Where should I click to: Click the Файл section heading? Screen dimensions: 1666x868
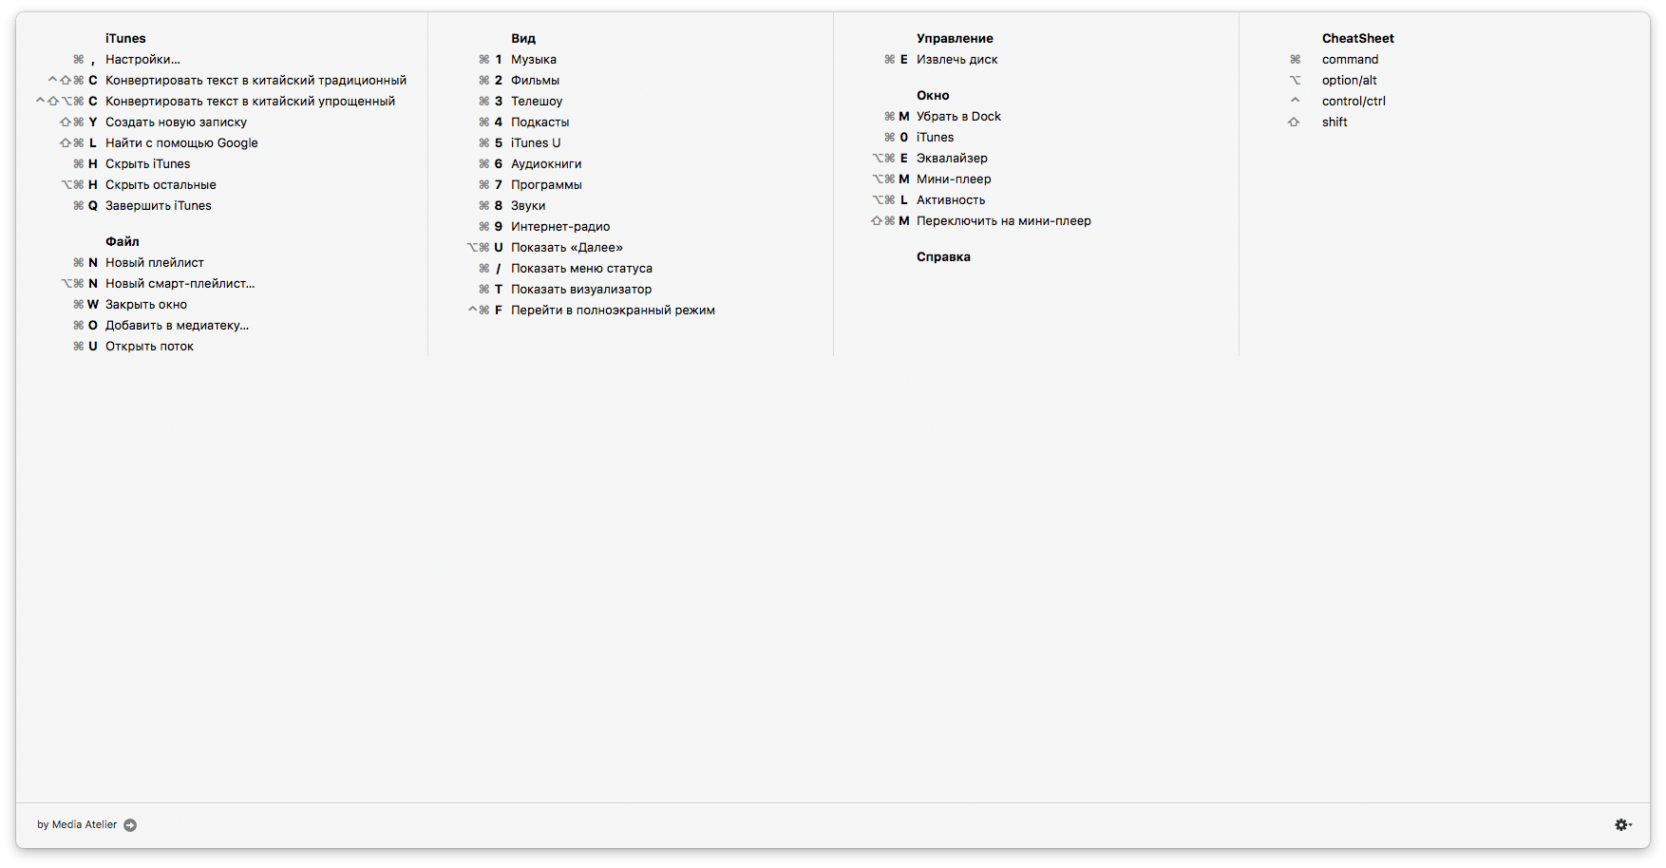[x=123, y=242]
